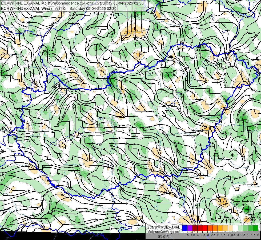This screenshot has width=261, height=240.
Task: Click the -5 value on the legend scale
Action: point(187,235)
